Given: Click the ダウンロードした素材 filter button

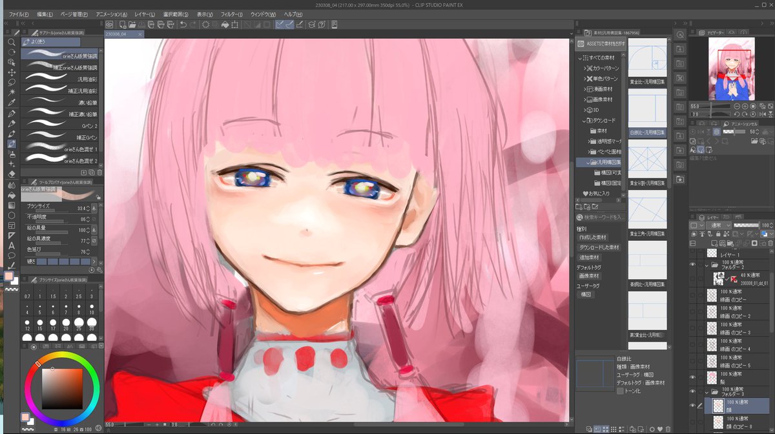Looking at the screenshot, I should (x=599, y=247).
